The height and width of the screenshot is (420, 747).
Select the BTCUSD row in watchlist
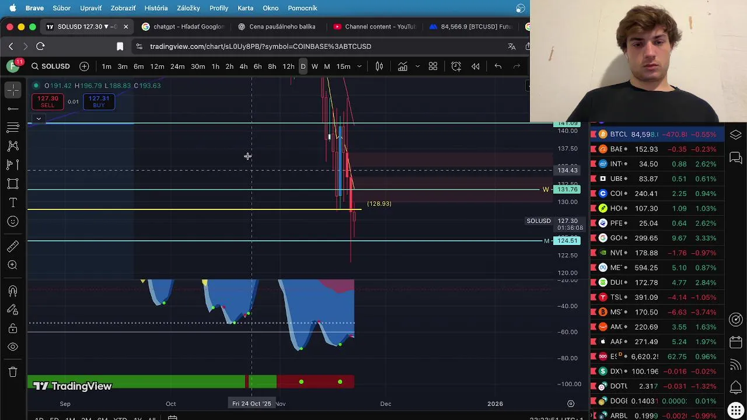[x=658, y=135]
